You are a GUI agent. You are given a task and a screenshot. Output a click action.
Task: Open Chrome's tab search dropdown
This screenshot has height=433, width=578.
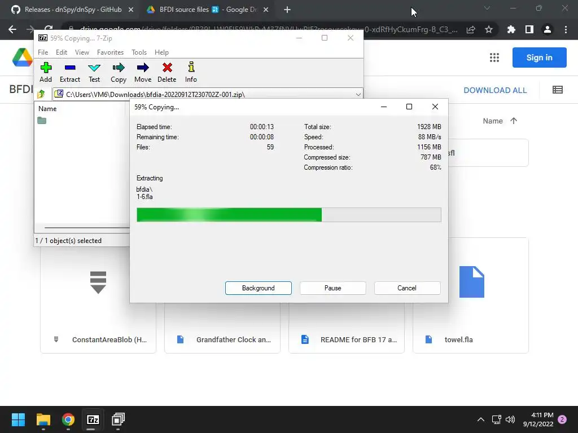coord(487,8)
